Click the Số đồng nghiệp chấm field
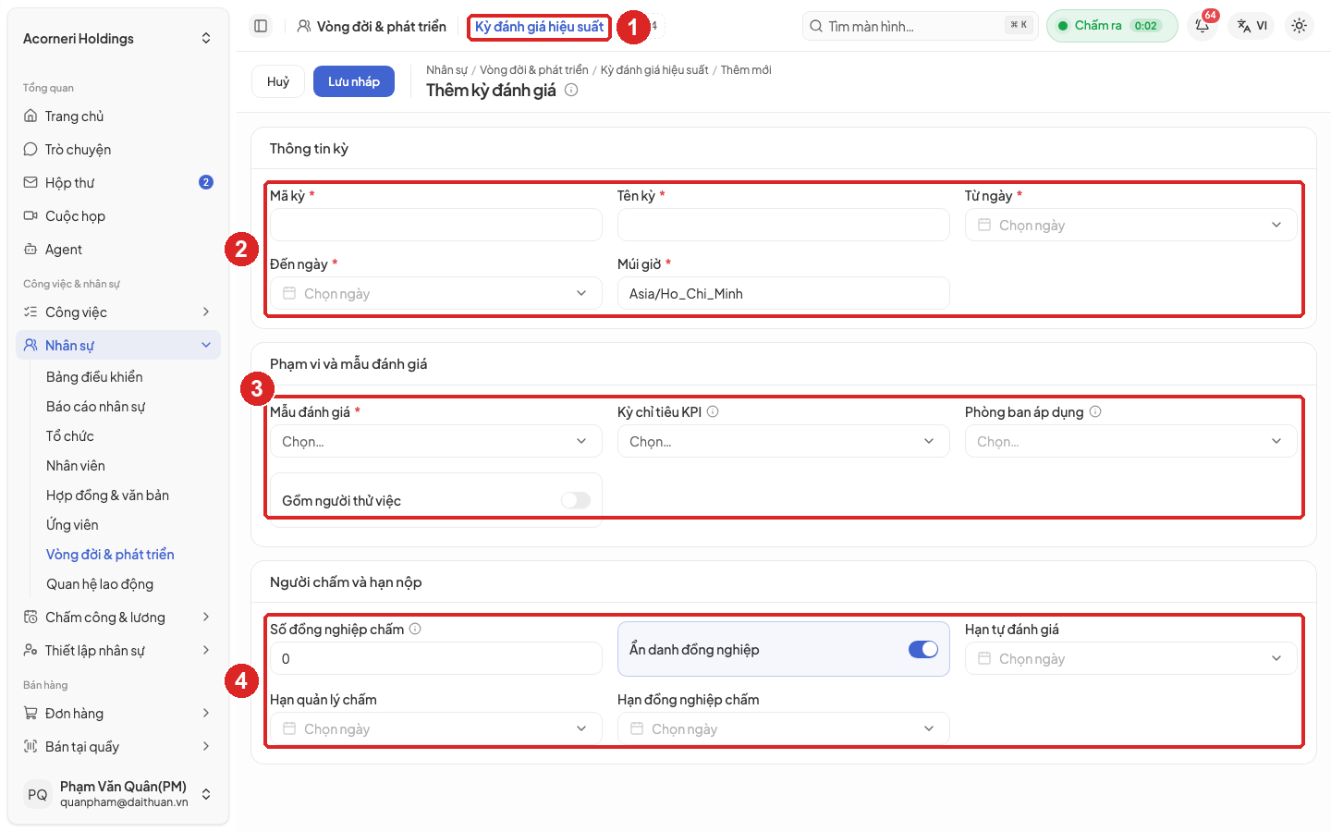The image size is (1331, 832). coord(436,658)
